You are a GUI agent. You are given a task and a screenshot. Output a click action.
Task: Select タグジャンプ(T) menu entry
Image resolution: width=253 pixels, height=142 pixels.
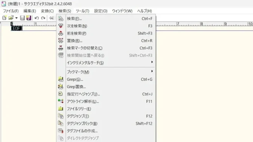pos(106,116)
